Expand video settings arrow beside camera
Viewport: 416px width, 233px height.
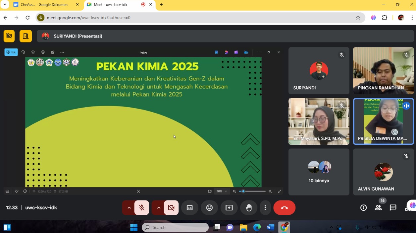tap(159, 208)
